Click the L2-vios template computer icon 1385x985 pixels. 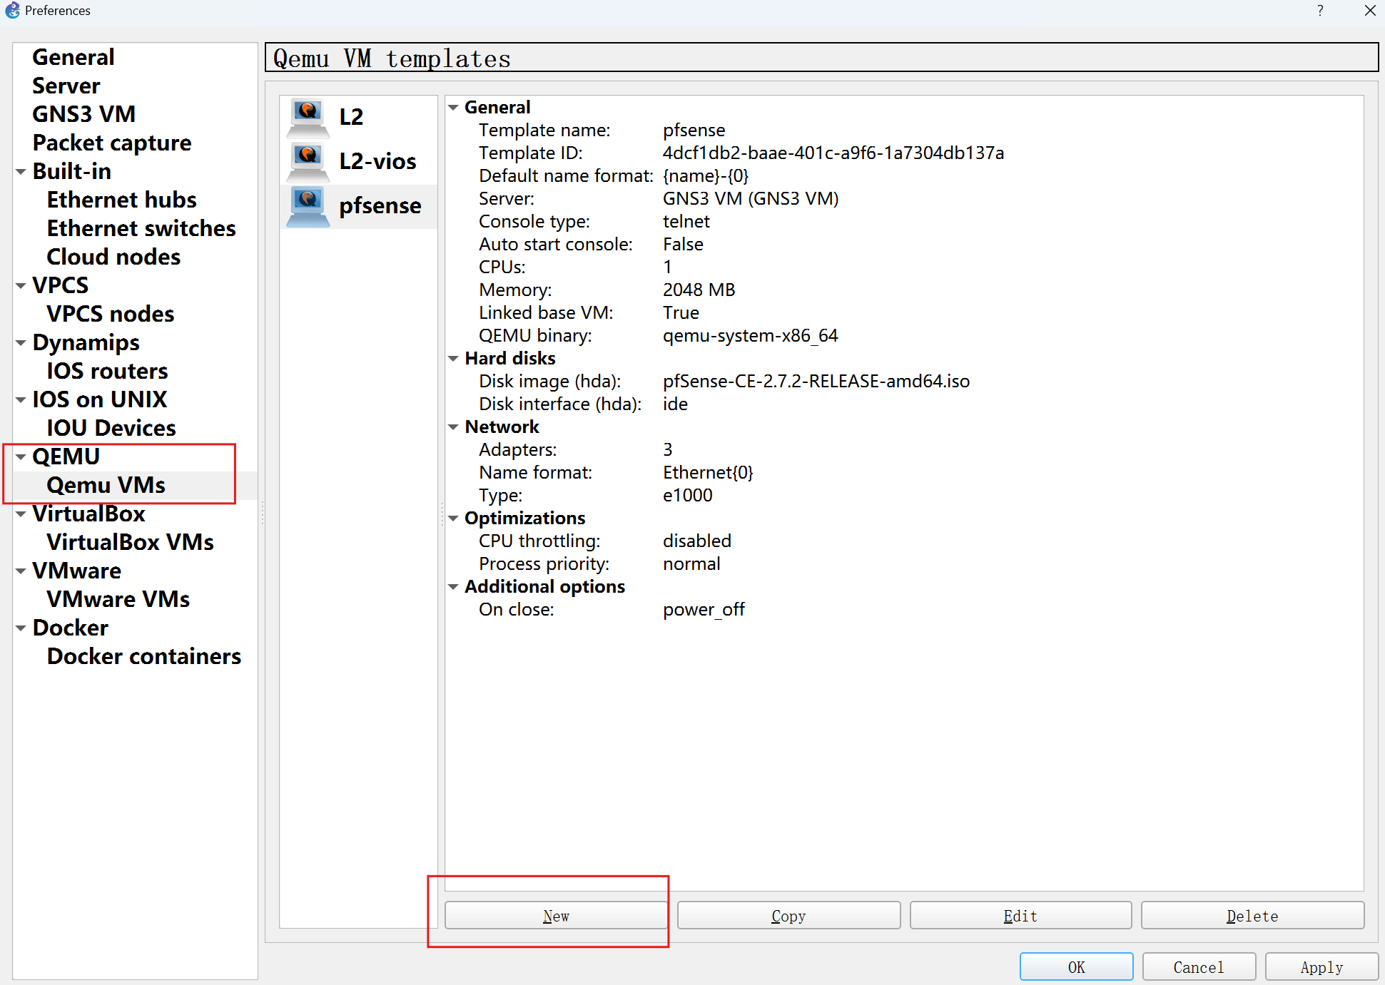pyautogui.click(x=308, y=161)
